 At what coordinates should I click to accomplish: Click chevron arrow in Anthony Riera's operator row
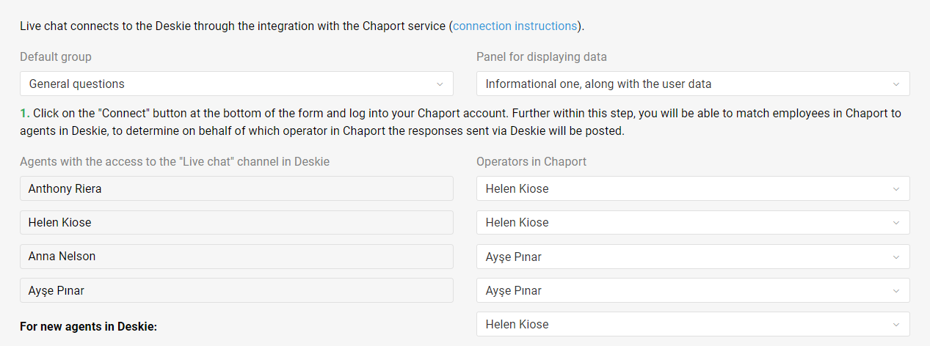896,189
